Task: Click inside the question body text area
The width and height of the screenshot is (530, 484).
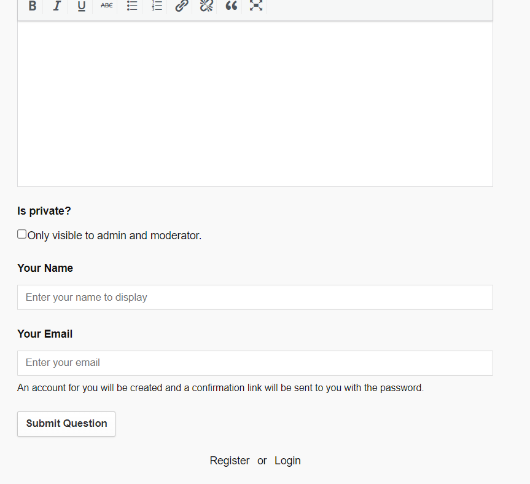Action: 255,105
